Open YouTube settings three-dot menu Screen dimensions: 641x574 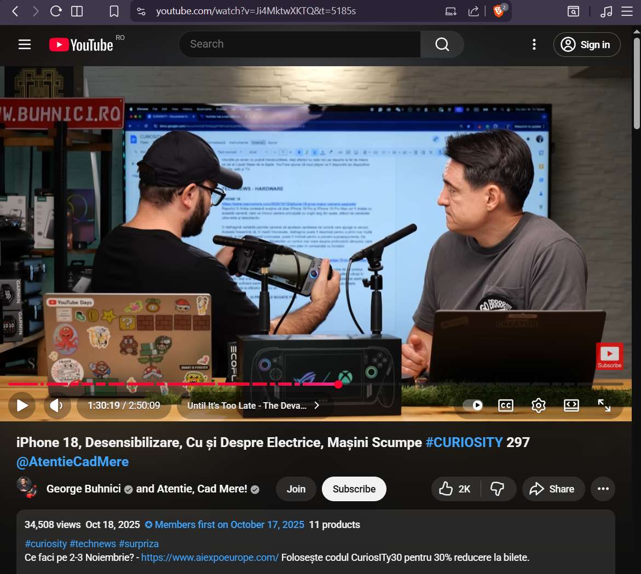point(534,44)
